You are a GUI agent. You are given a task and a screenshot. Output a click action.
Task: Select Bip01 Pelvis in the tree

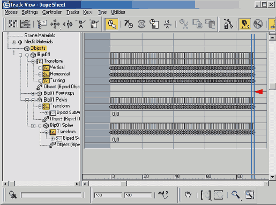tap(55, 100)
